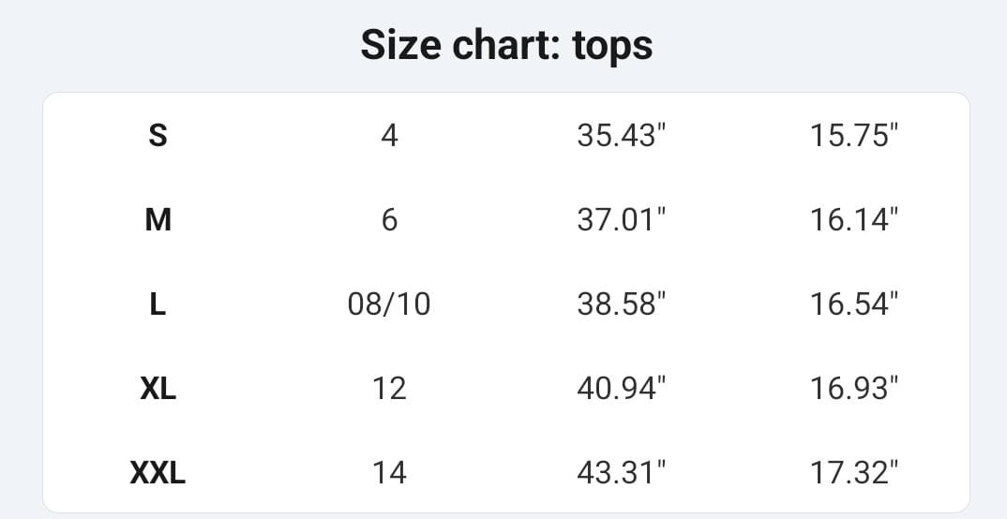The image size is (1007, 519).
Task: Select the S size label
Action: (x=158, y=135)
